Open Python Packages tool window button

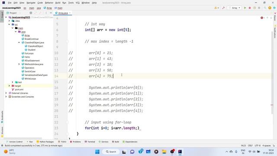tap(45, 142)
